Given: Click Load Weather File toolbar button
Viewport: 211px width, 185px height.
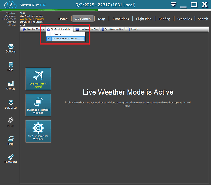Looking at the screenshot, I should (87, 29).
